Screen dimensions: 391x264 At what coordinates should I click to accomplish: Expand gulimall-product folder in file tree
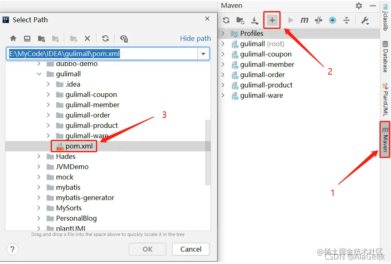click(48, 125)
